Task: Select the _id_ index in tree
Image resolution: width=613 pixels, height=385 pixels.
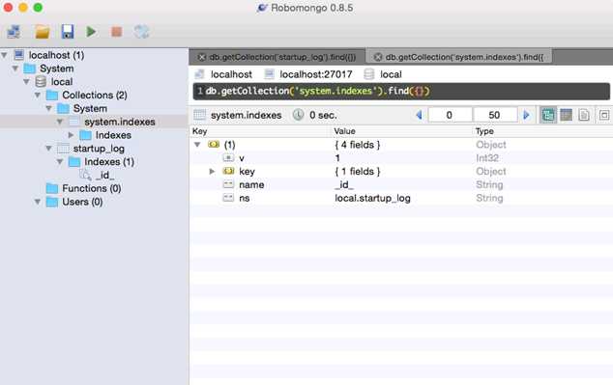Action: point(104,176)
